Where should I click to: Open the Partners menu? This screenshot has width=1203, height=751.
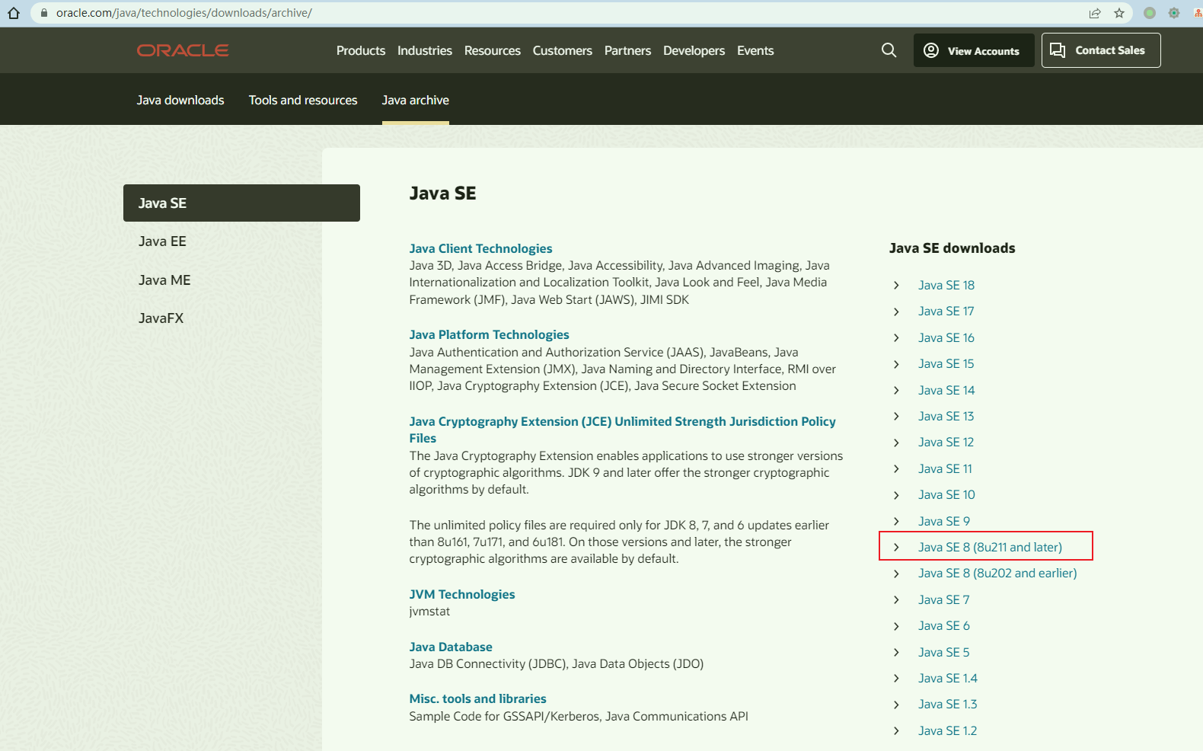tap(627, 50)
